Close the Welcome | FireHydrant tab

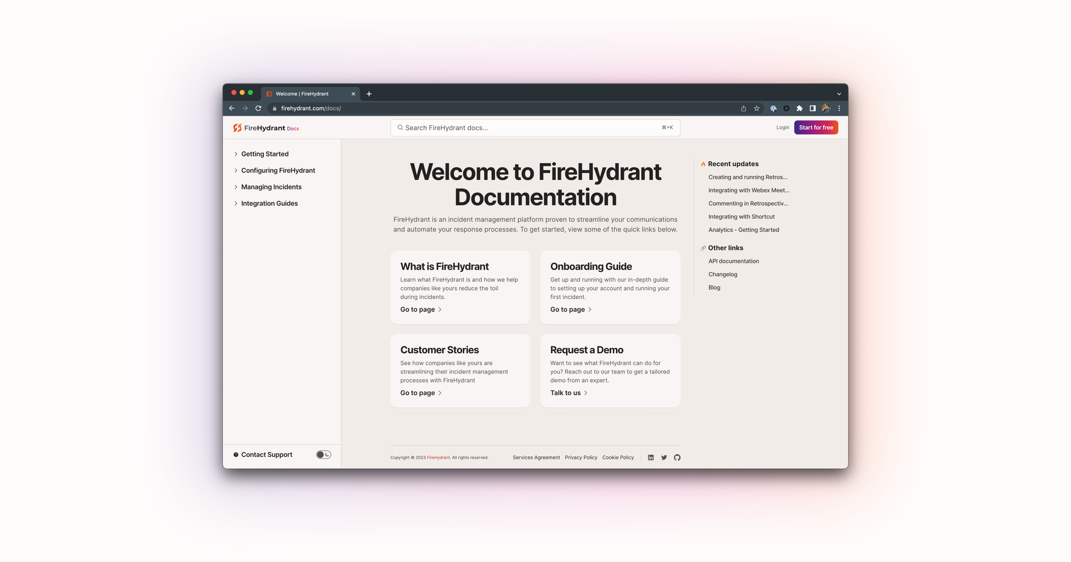click(353, 94)
